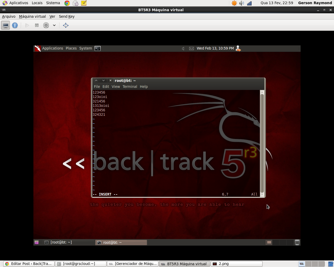Switch to 2.png taskbar window

click(x=236, y=264)
